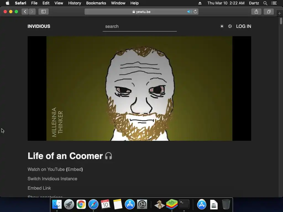
Task: Click the LOG IN link
Action: [243, 26]
